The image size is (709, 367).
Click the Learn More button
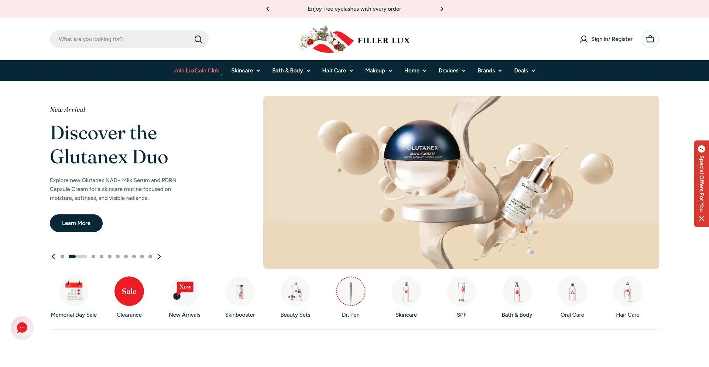pos(76,223)
